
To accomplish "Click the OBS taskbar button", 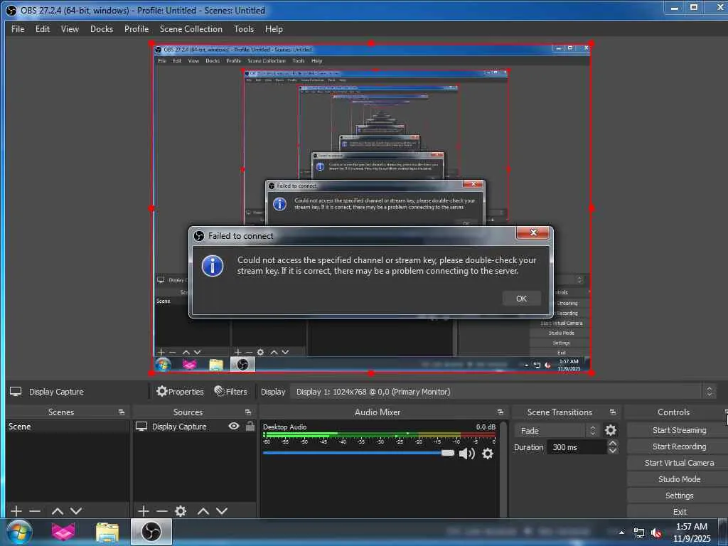I will [151, 532].
